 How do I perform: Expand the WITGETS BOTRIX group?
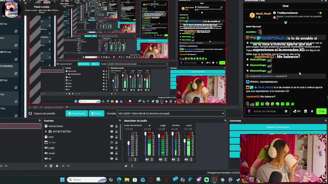point(46,131)
